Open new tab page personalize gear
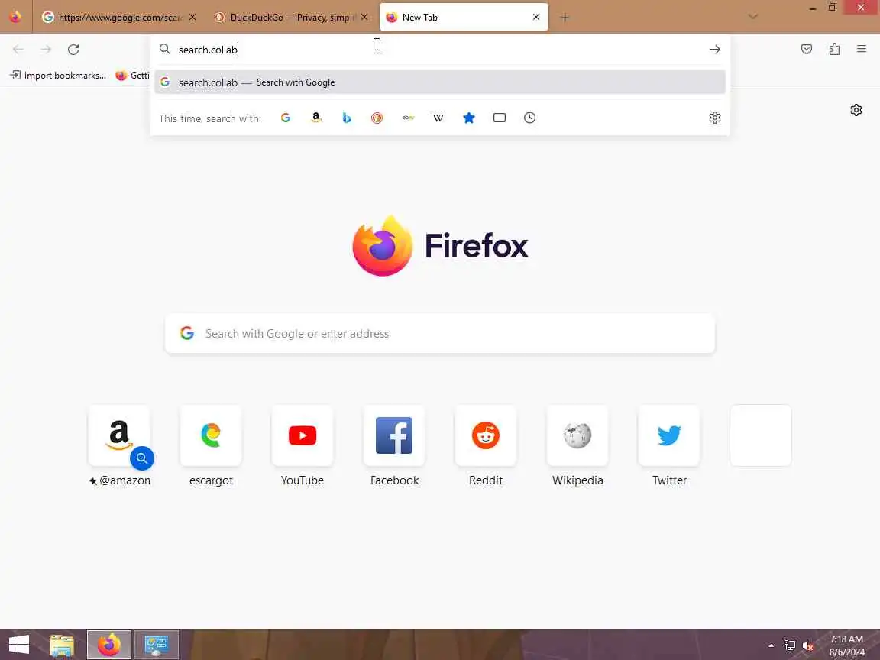This screenshot has height=660, width=880. pos(856,110)
